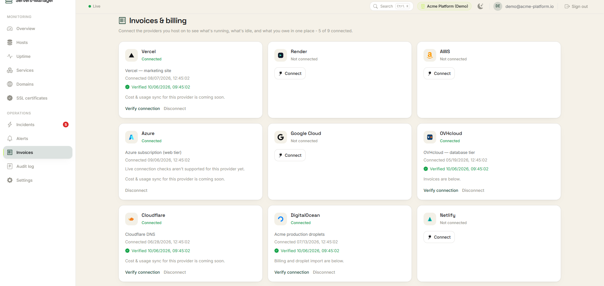Click the Live status indicator
The image size is (604, 286).
[x=95, y=6]
